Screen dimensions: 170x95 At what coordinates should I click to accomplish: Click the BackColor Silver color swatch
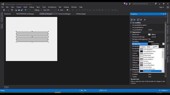click(x=149, y=35)
